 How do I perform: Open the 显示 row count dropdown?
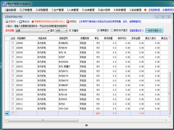tap(66, 31)
